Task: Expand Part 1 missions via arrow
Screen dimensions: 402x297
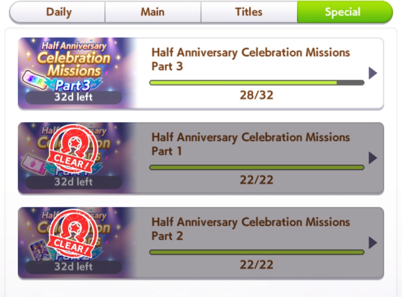Action: pos(373,158)
